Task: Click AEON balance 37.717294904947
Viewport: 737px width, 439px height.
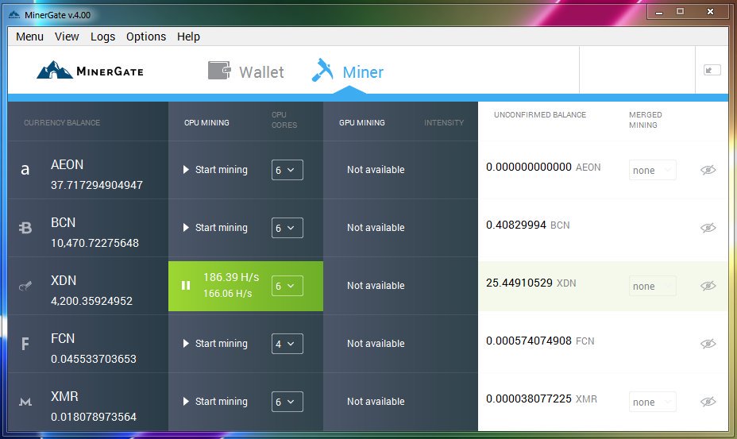Action: pos(97,185)
